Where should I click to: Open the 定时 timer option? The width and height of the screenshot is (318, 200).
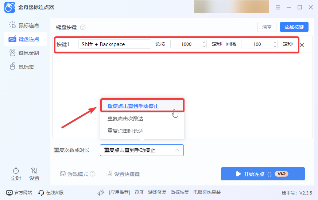(16, 174)
